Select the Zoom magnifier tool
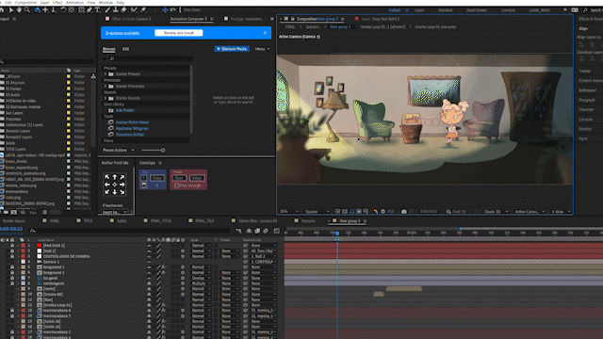 point(27,10)
